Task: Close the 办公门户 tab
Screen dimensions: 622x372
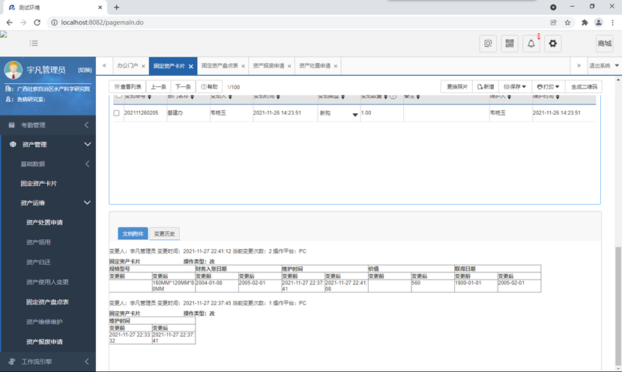Action: click(x=143, y=66)
